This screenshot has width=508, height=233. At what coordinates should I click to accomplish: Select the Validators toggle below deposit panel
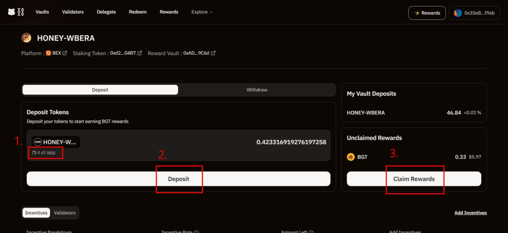pyautogui.click(x=64, y=213)
